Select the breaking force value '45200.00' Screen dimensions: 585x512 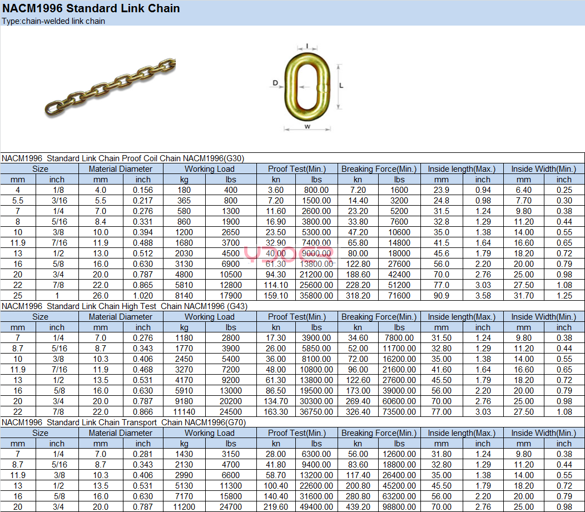point(399,486)
